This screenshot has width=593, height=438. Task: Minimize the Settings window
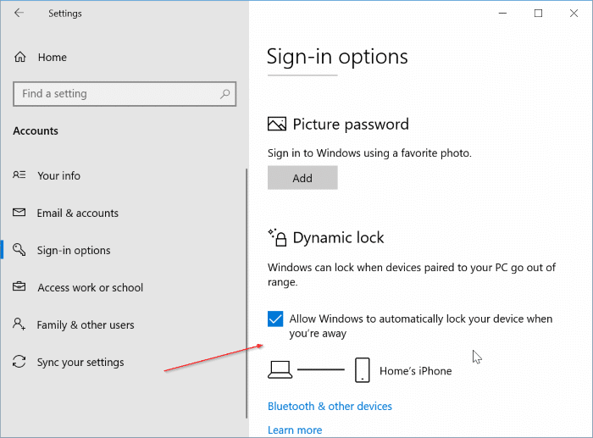point(502,14)
